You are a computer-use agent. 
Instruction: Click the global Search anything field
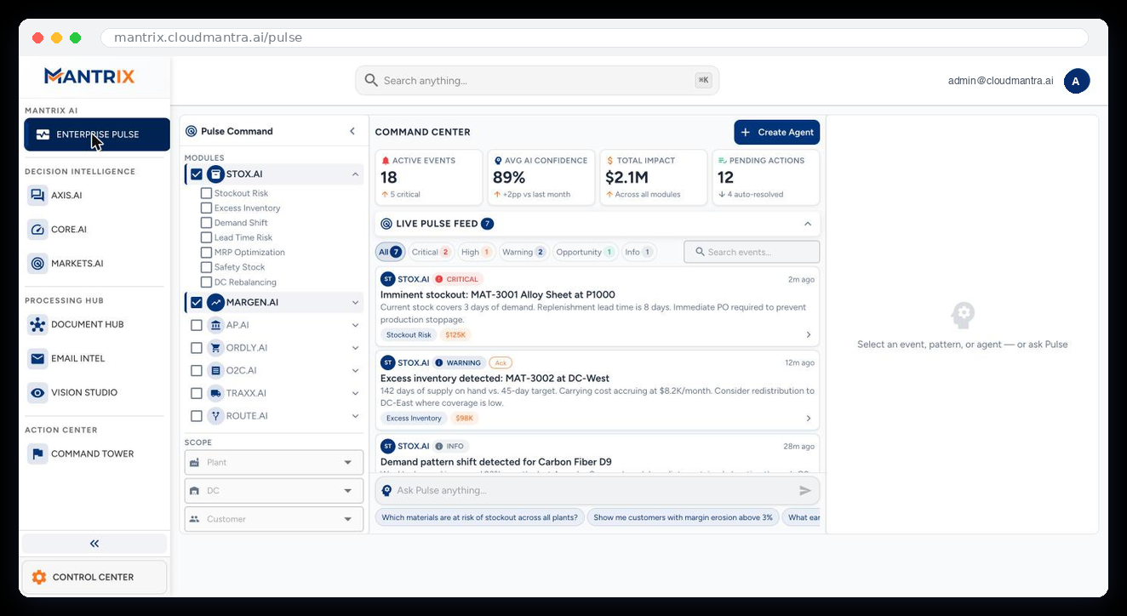tap(537, 81)
